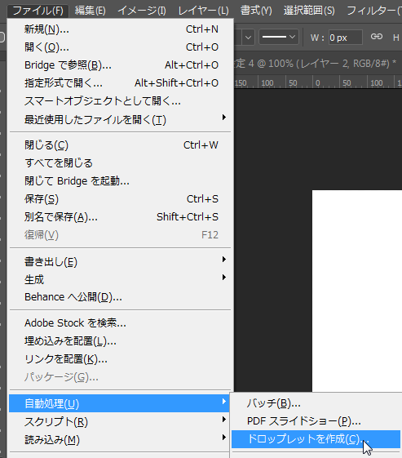Select the document tab with レイヤー 2 title
The image size is (402, 458).
316,64
